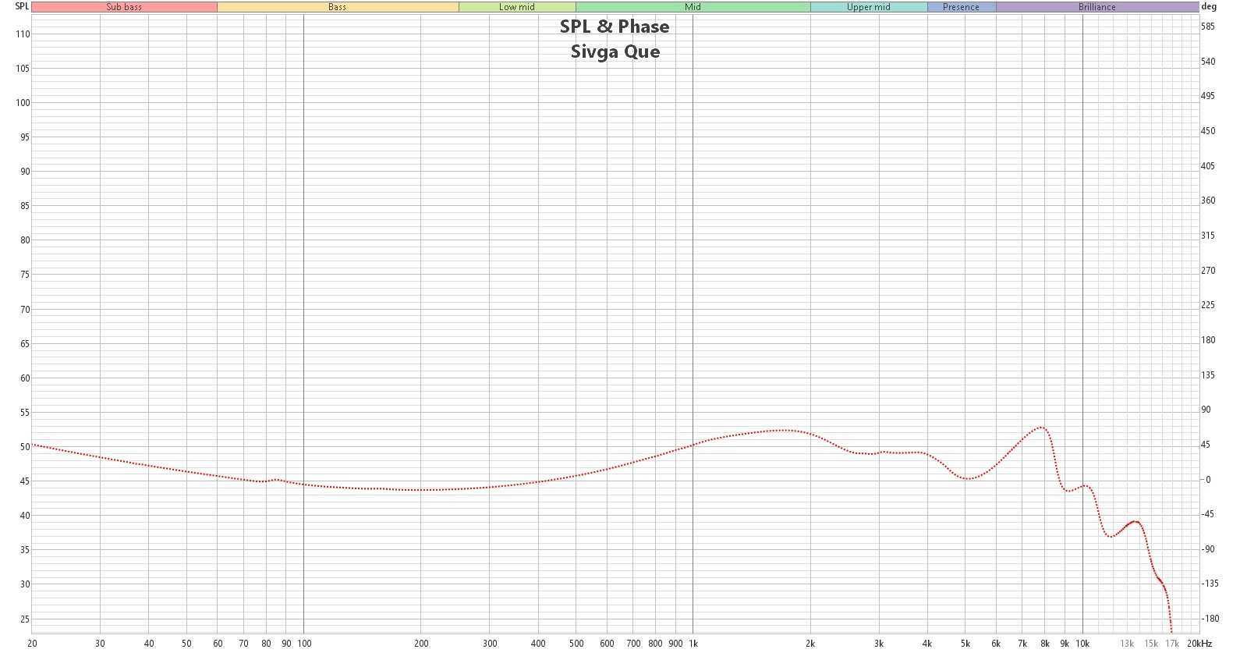This screenshot has height=653, width=1240.
Task: Click the 200 tick on frequency axis
Action: (421, 644)
